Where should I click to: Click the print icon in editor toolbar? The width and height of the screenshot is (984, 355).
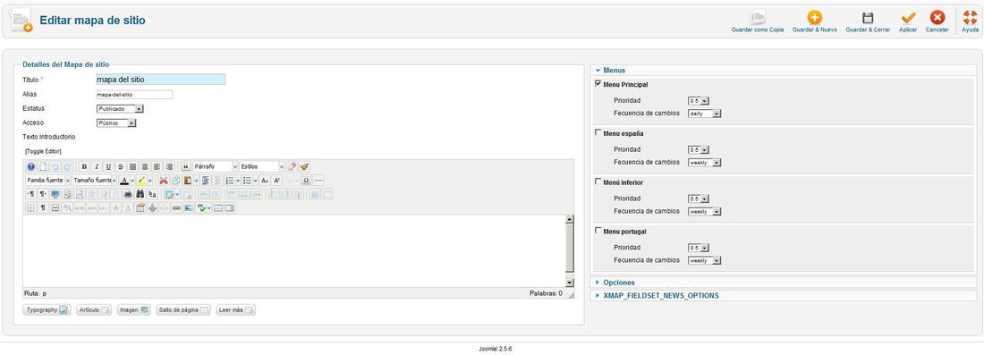click(x=128, y=194)
